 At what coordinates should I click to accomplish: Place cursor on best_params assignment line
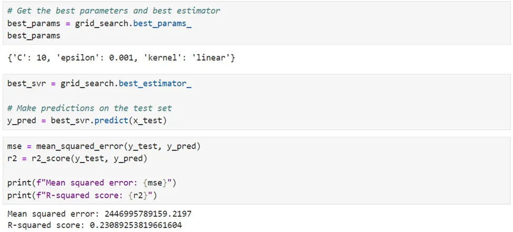[x=99, y=24]
